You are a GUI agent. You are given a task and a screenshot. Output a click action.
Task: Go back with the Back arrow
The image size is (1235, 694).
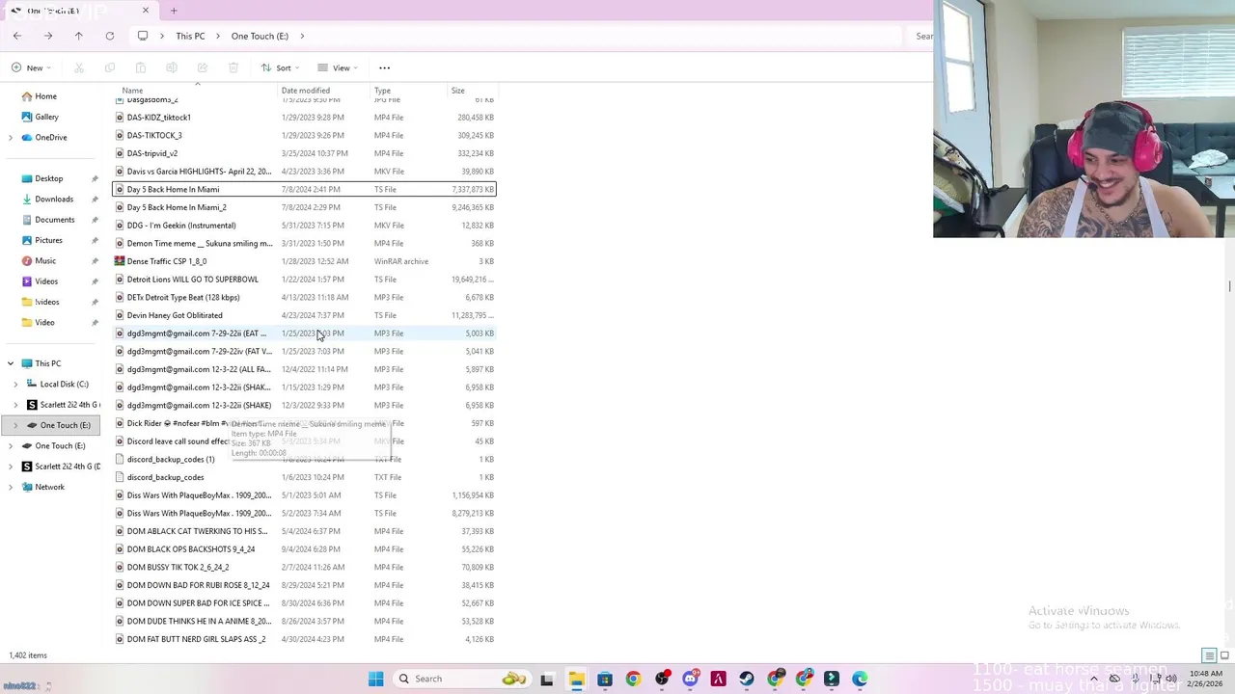coord(17,36)
